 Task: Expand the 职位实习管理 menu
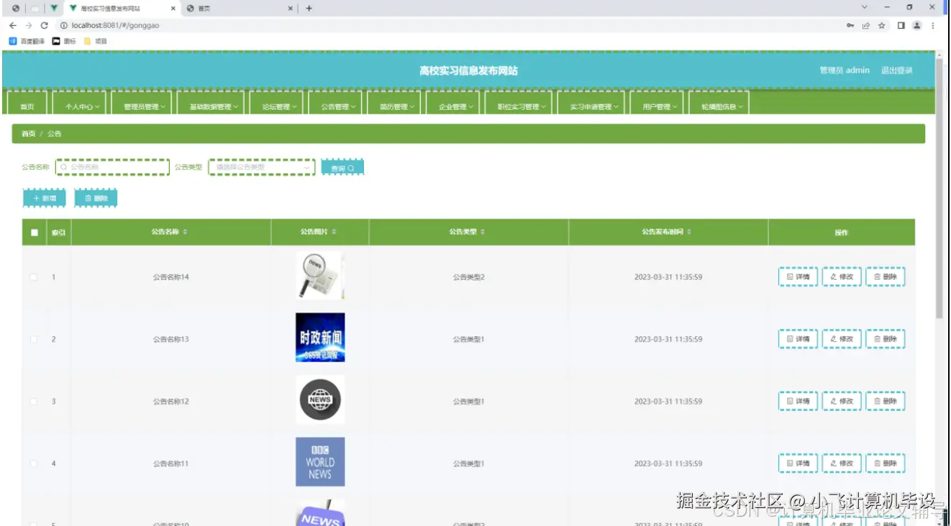tap(519, 102)
